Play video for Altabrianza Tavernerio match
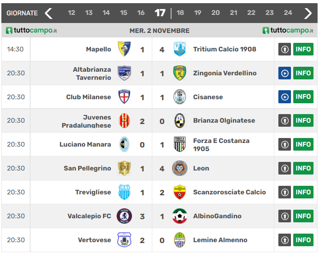318x253 pixels. (x=284, y=73)
